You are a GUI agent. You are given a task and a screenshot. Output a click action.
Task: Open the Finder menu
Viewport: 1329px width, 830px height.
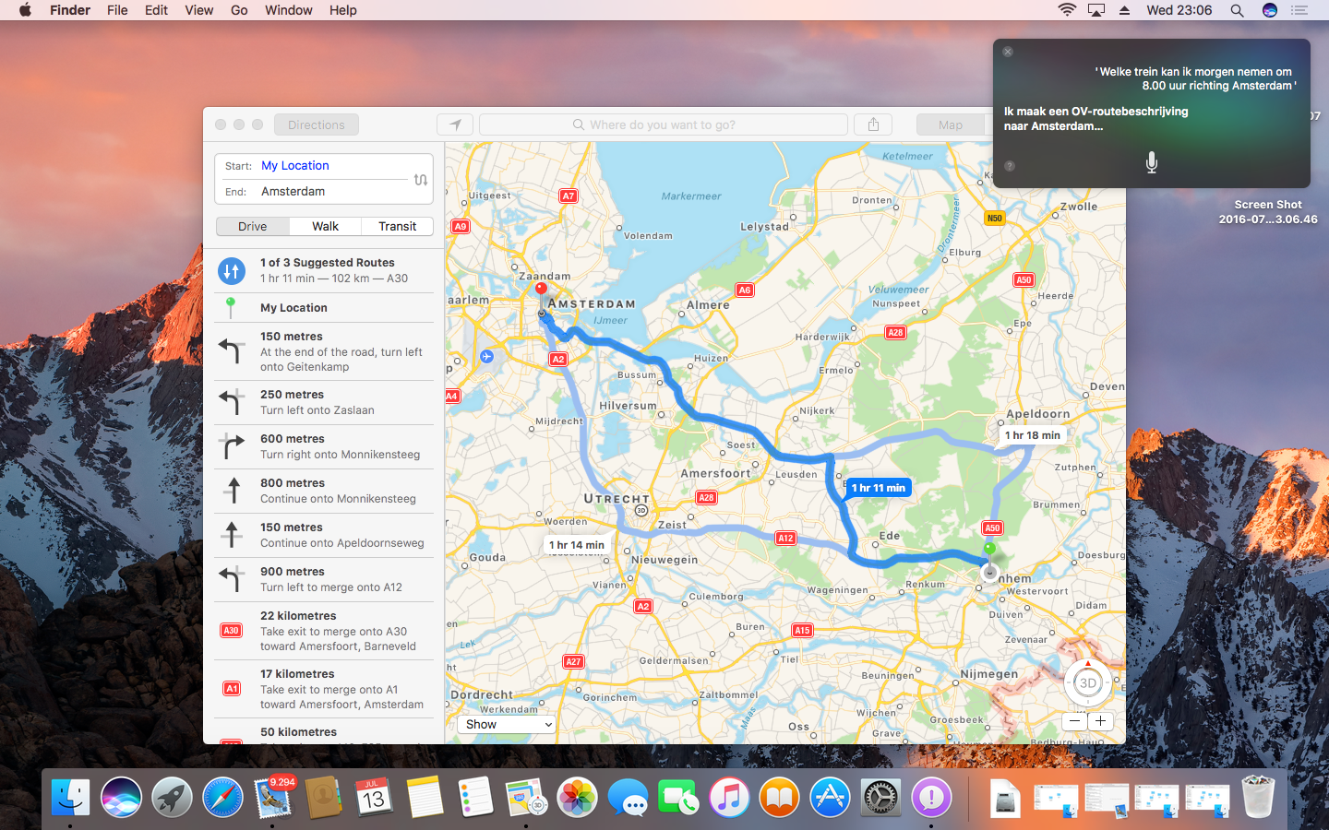pyautogui.click(x=70, y=10)
